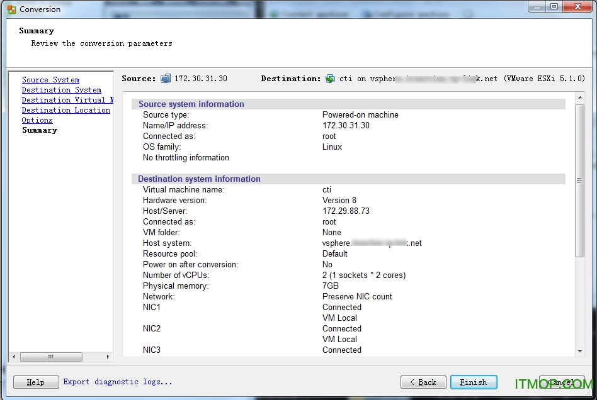
Task: Click the Name/IP address value 172.30.31.30
Action: (x=346, y=126)
